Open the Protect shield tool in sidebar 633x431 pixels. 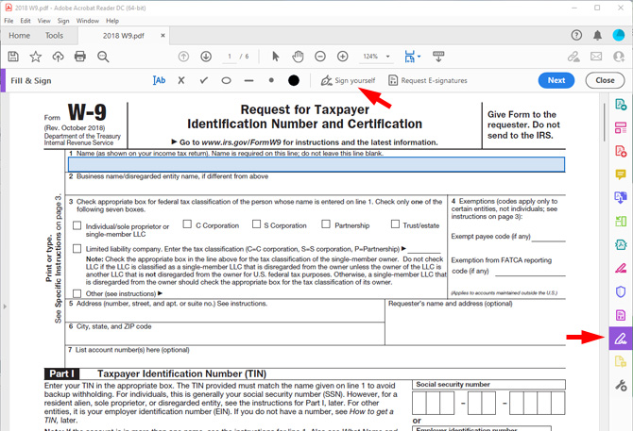pyautogui.click(x=621, y=291)
